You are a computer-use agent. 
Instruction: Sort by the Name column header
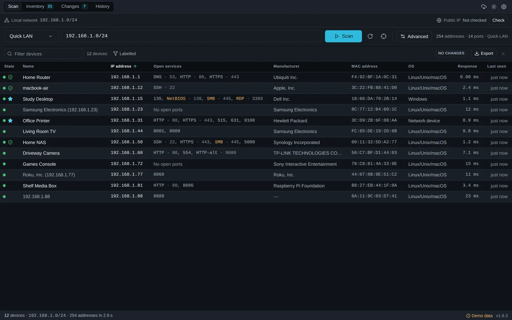tap(28, 66)
